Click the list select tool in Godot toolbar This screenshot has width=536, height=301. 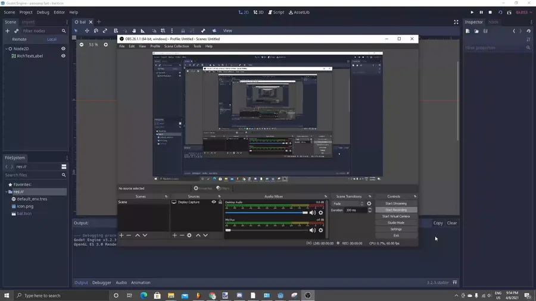pos(116,31)
